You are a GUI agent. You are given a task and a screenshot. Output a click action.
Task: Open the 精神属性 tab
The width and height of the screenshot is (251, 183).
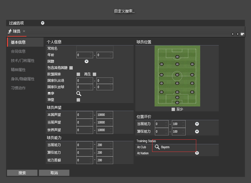click(x=18, y=70)
